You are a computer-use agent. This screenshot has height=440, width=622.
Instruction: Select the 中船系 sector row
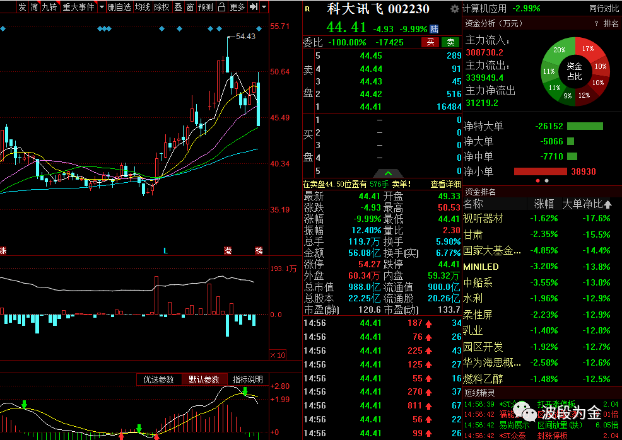pos(542,282)
